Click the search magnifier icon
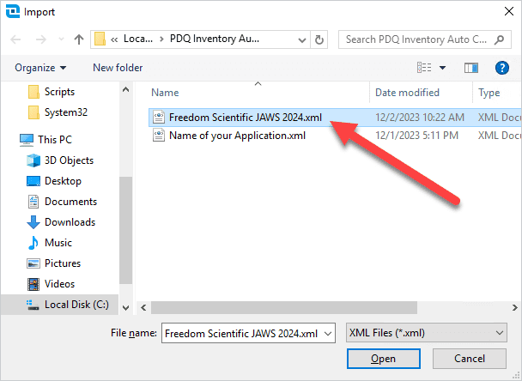 pos(499,39)
